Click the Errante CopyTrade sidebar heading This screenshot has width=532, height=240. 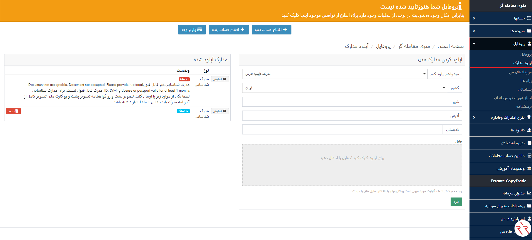coord(508,181)
